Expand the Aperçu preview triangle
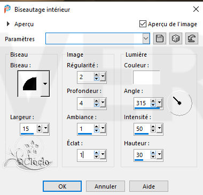The height and width of the screenshot is (195, 203). coord(8,24)
